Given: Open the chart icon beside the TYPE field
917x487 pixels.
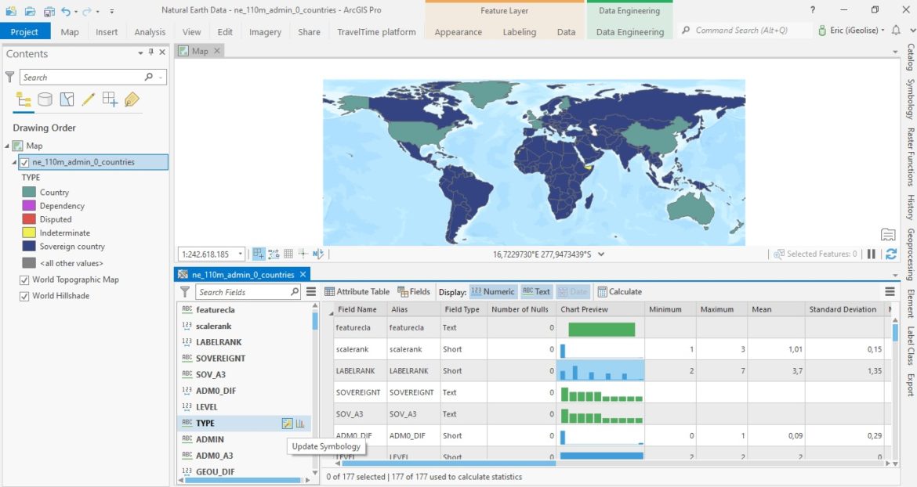Looking at the screenshot, I should click(x=299, y=422).
